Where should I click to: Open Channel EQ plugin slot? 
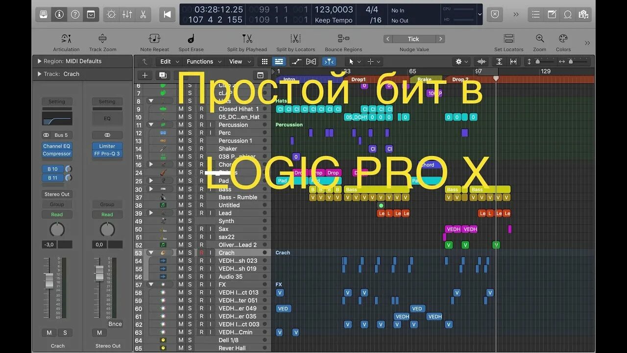[x=57, y=146]
